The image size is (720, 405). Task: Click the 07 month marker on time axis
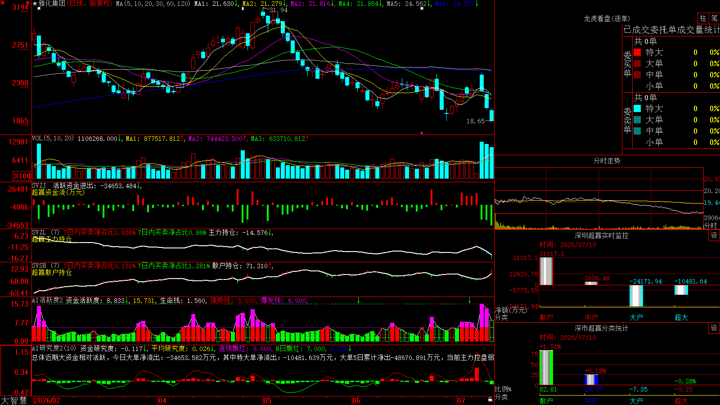pyautogui.click(x=461, y=400)
